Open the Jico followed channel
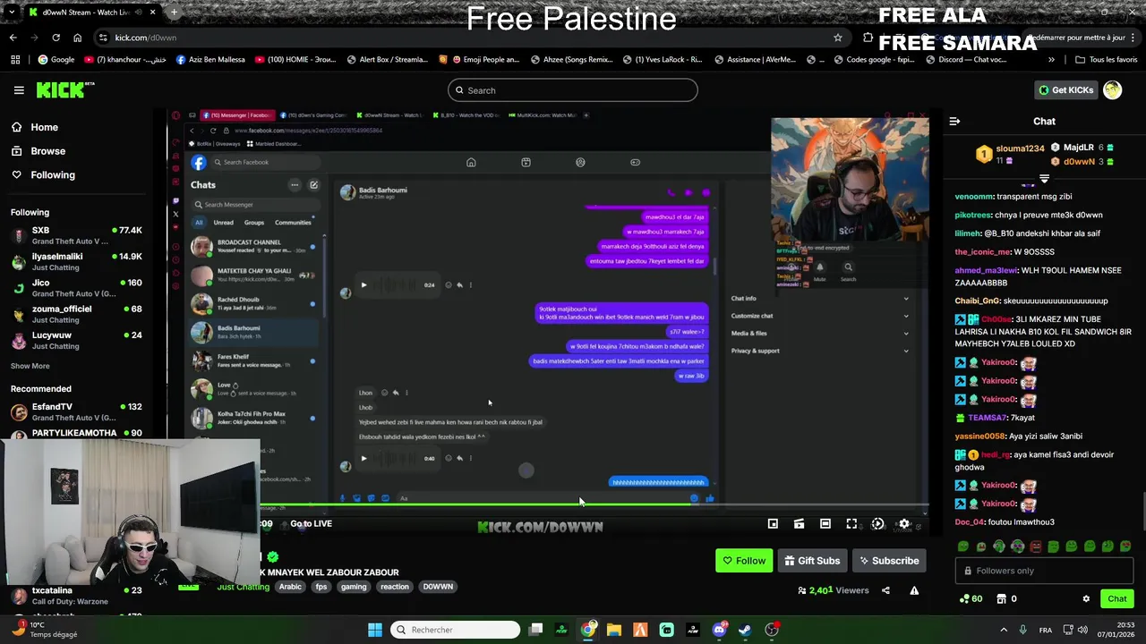Image resolution: width=1146 pixels, height=644 pixels. click(76, 288)
